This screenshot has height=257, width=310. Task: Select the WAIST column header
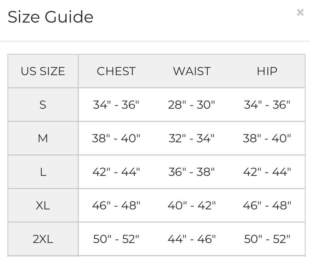click(192, 71)
